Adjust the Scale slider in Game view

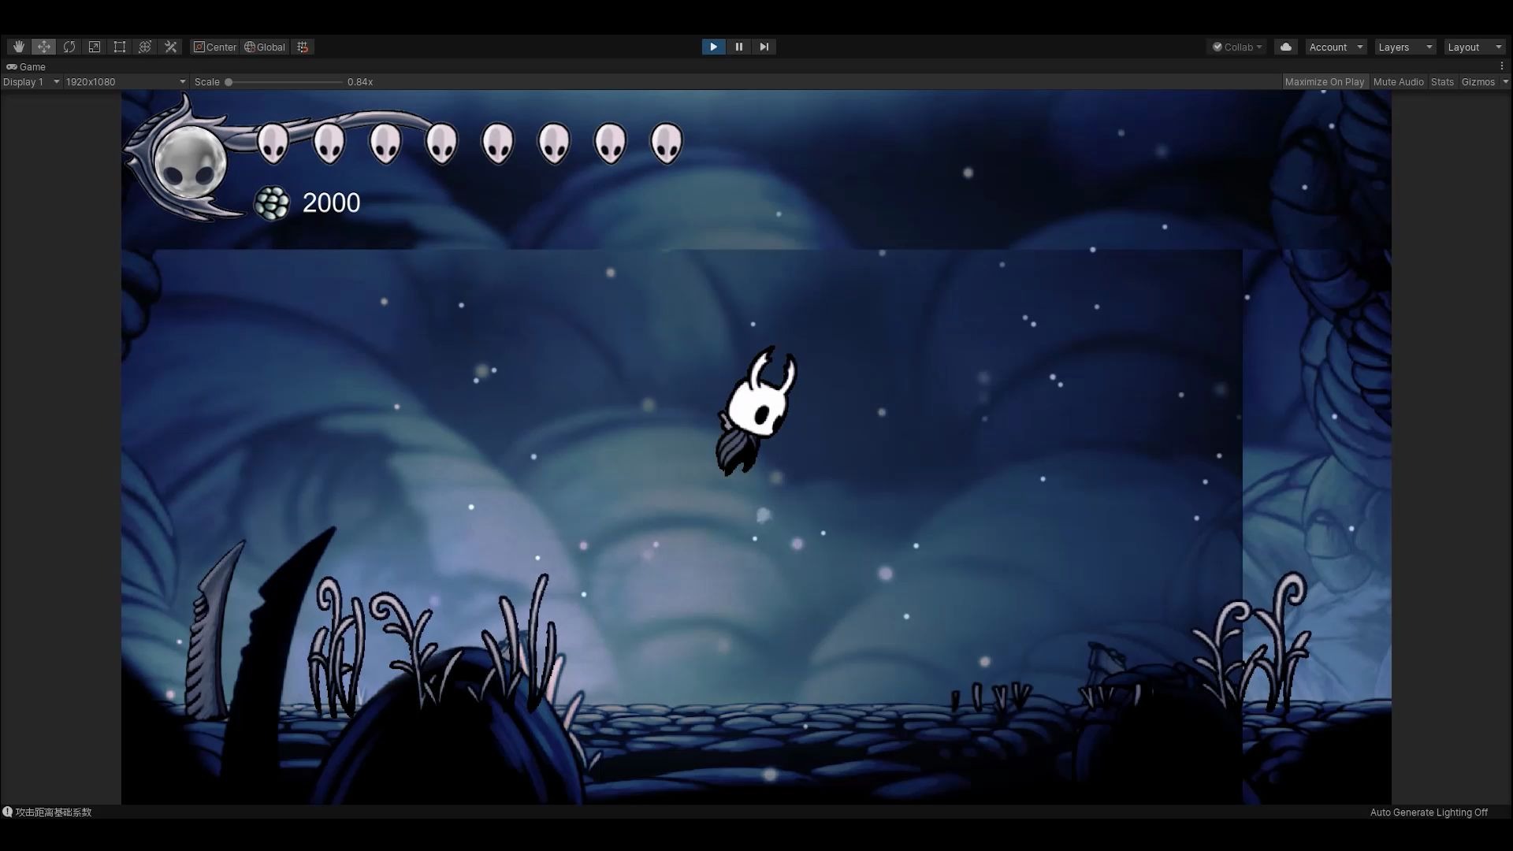pos(229,81)
